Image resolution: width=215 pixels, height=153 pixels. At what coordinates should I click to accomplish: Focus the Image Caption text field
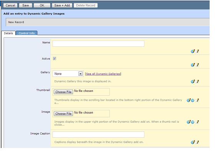(x=98, y=135)
